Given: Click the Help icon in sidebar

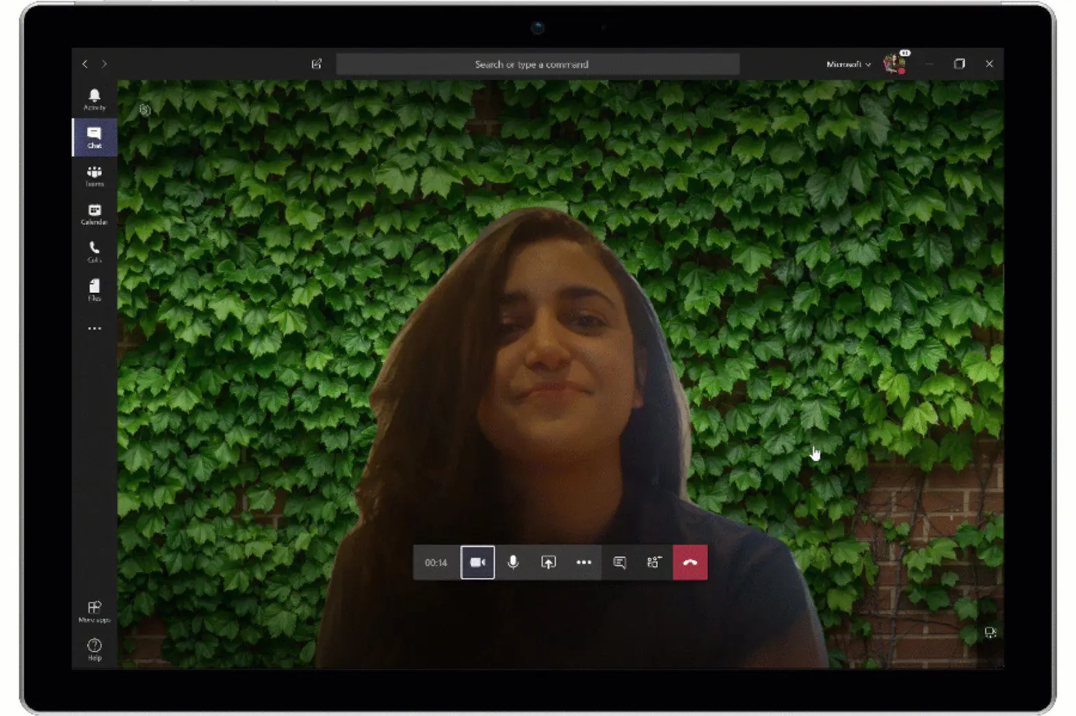Looking at the screenshot, I should pyautogui.click(x=94, y=649).
